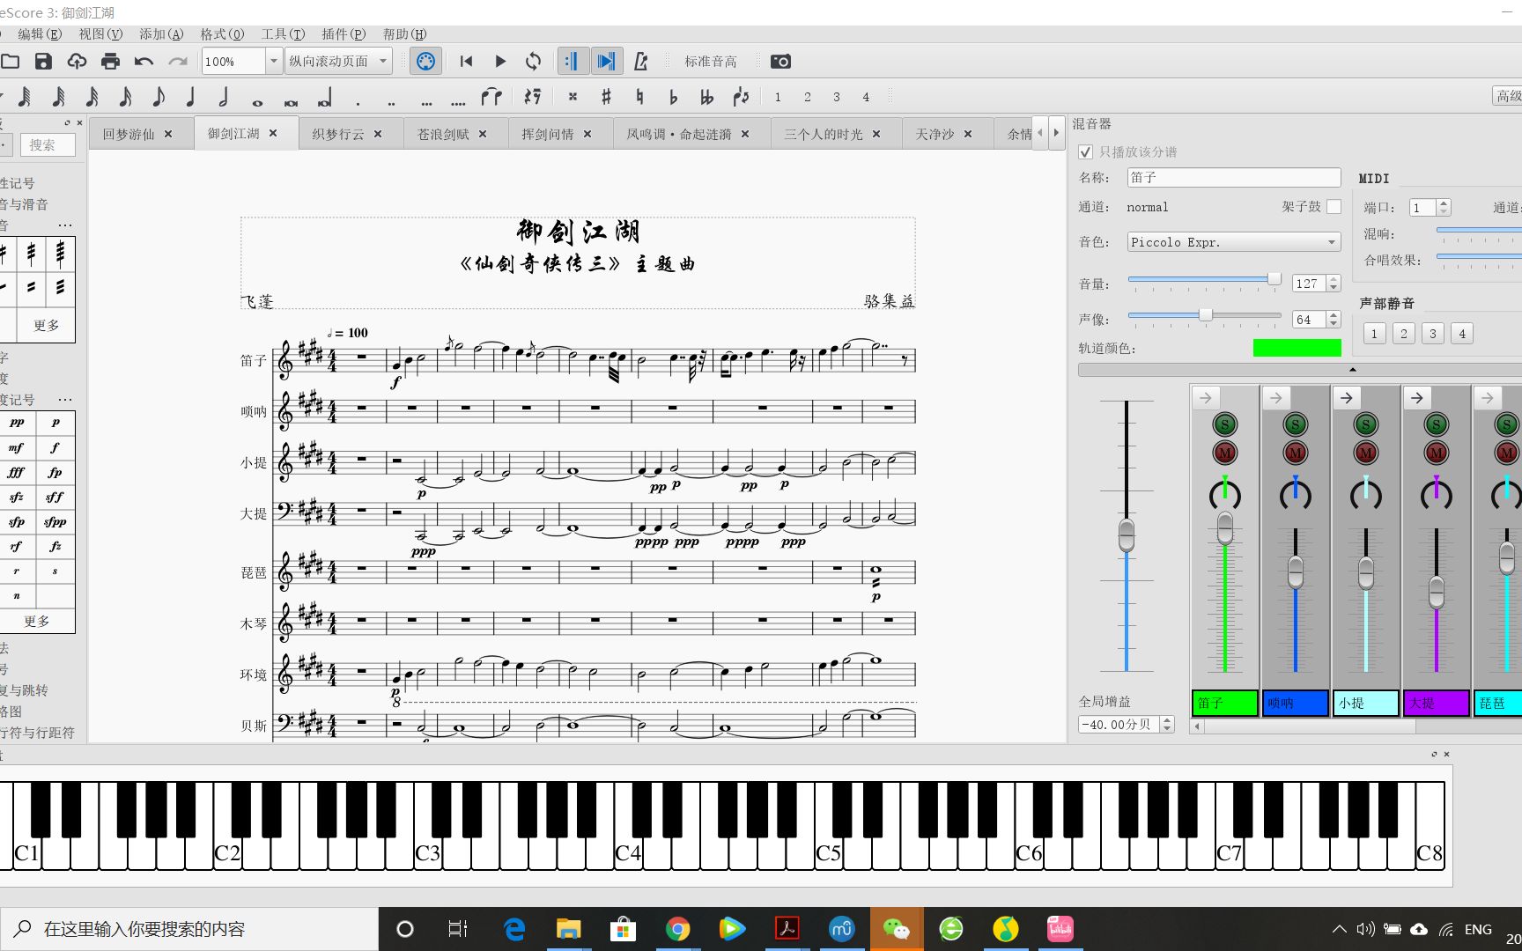Close the 织梦行云 score tab

click(x=378, y=134)
